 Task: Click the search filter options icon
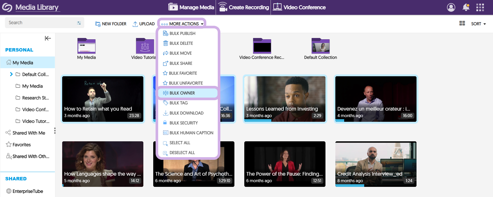[79, 23]
